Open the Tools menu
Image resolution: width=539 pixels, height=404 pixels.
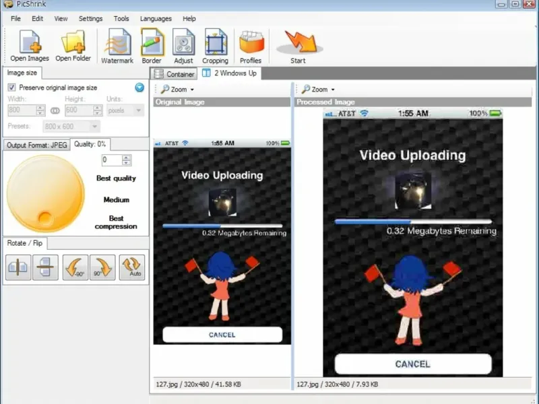[x=121, y=19]
